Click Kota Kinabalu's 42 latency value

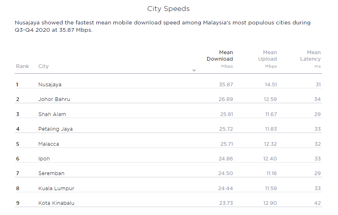pyautogui.click(x=318, y=203)
